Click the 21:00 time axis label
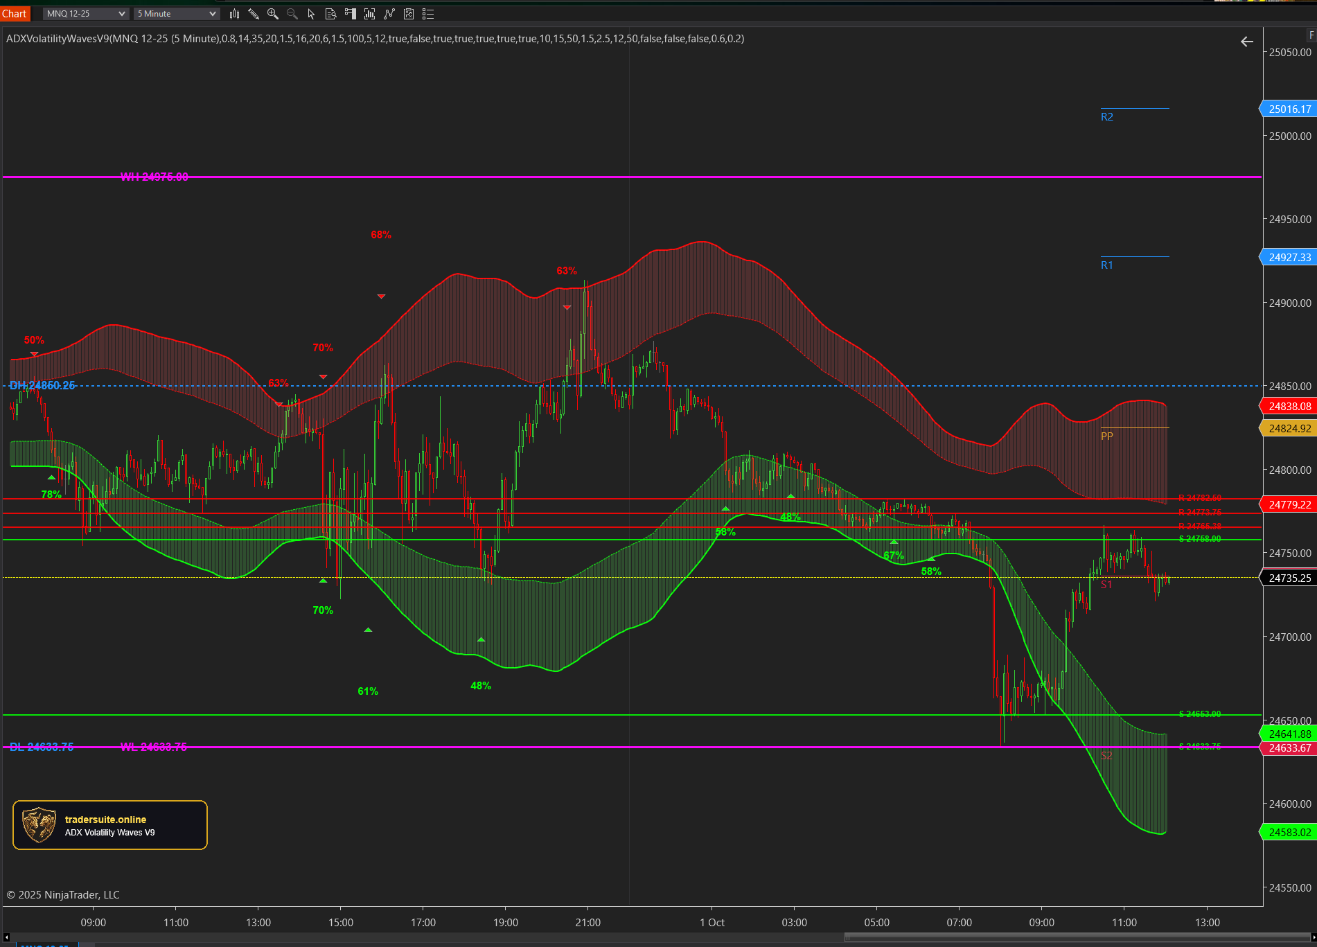 588,923
